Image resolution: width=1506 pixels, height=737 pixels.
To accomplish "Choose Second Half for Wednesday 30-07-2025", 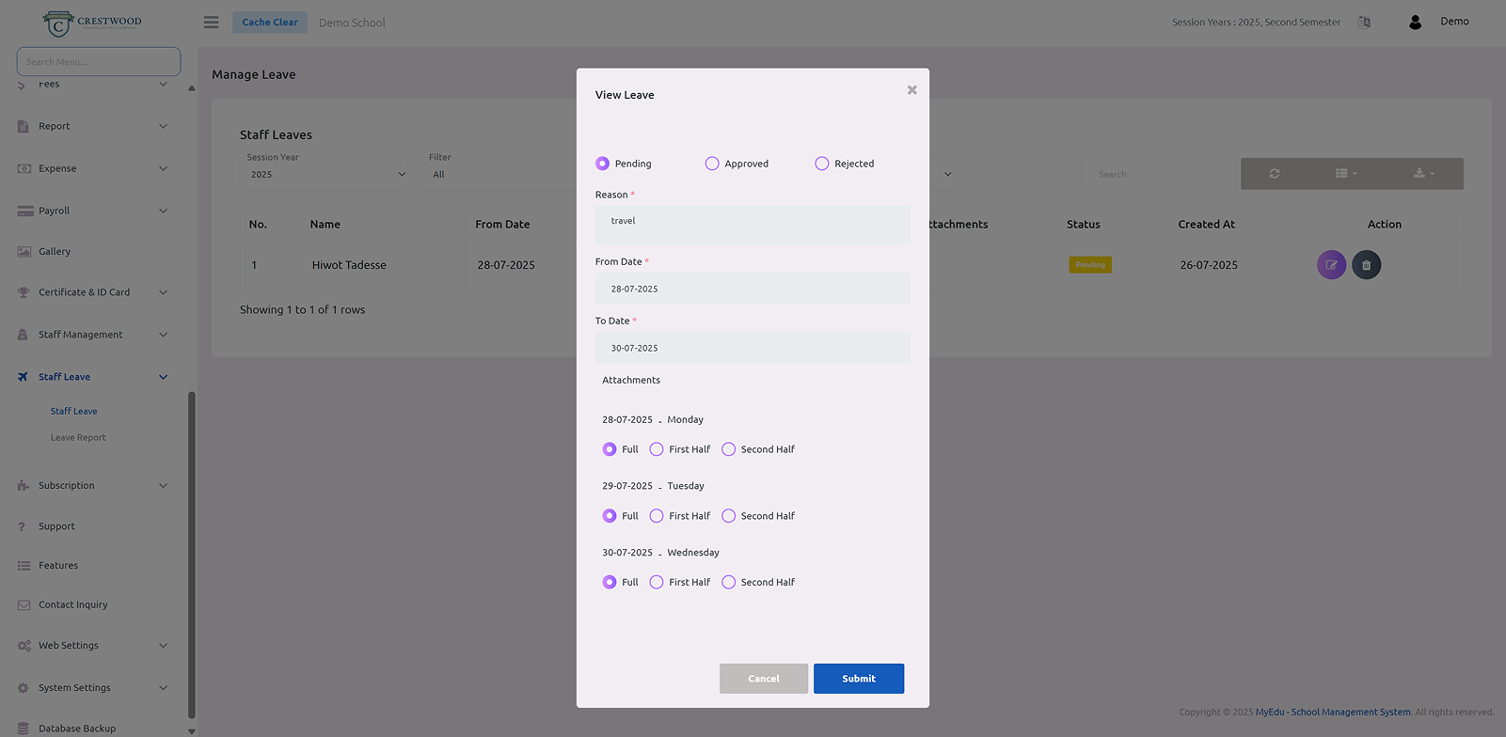I will [728, 583].
